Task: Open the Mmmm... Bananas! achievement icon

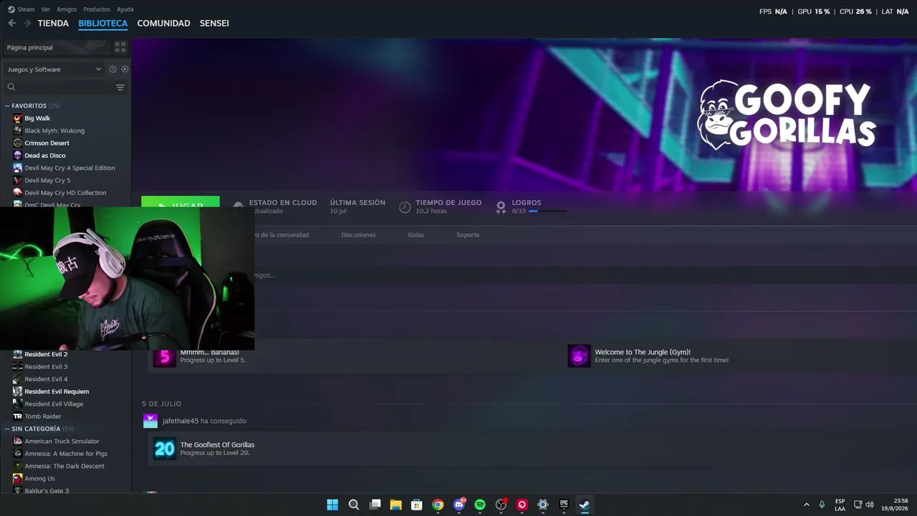Action: tap(164, 357)
